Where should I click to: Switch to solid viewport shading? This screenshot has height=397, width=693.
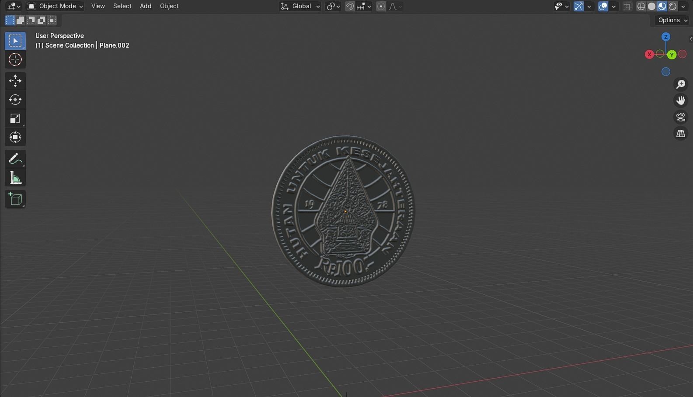tap(652, 6)
